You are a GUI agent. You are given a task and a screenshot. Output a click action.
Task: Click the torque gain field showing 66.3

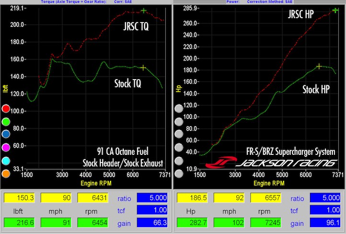pyautogui.click(x=152, y=222)
